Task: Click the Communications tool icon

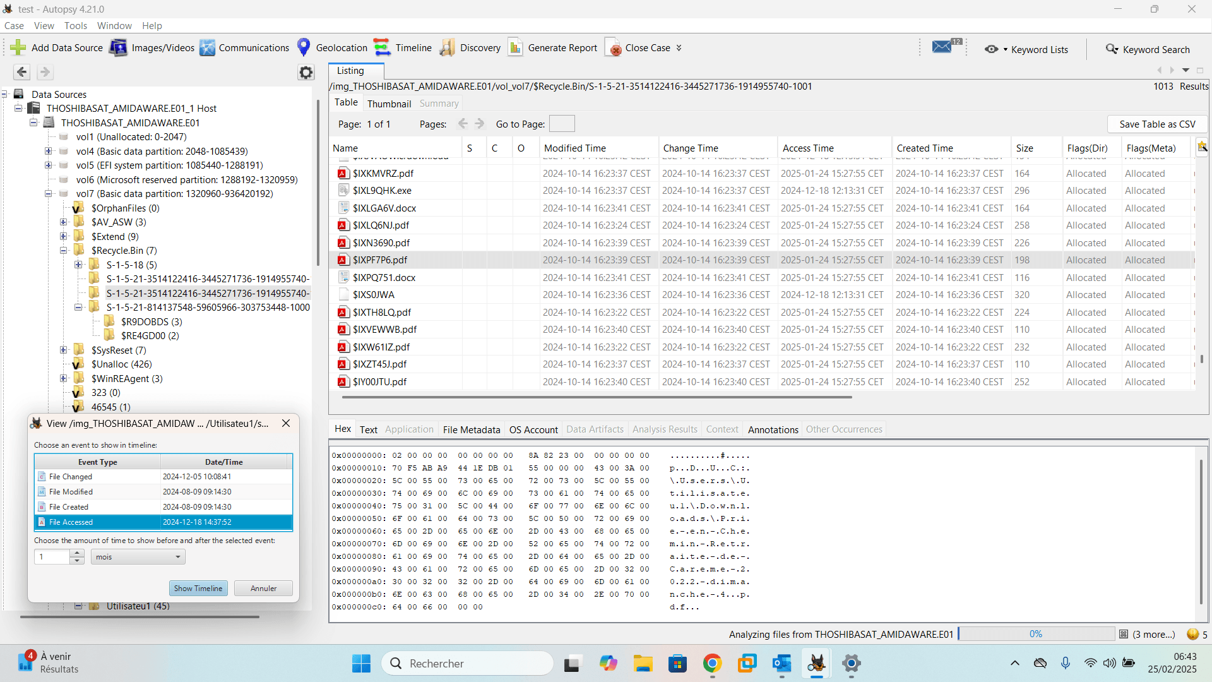Action: pos(206,48)
